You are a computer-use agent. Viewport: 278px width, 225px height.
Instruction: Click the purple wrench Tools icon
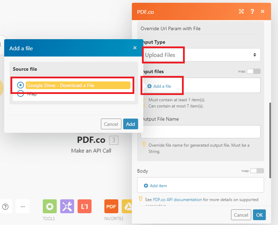pyautogui.click(x=67, y=206)
